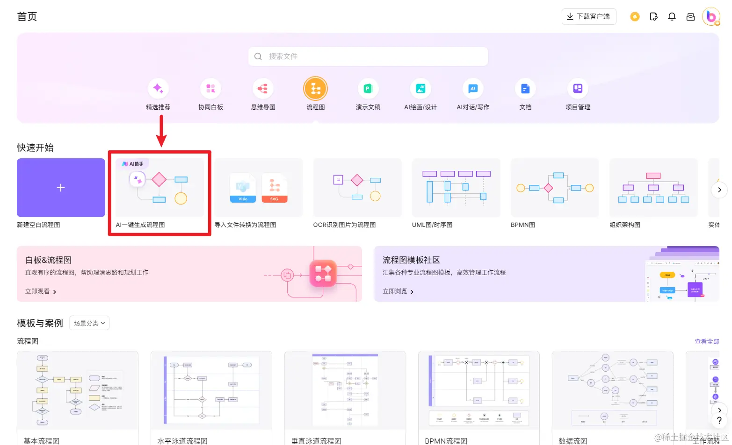Viewport: 732px width, 445px height.
Task: Click the 白板&流程图 banner title
Action: [x=48, y=260]
